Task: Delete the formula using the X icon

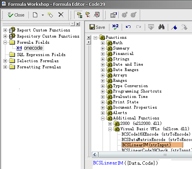Action: (61, 15)
